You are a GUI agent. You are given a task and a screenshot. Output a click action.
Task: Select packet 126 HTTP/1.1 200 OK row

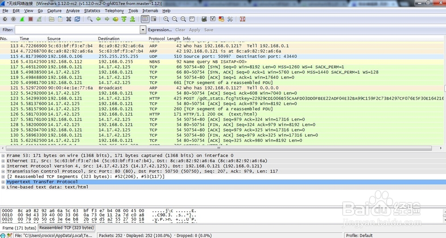pos(222,114)
